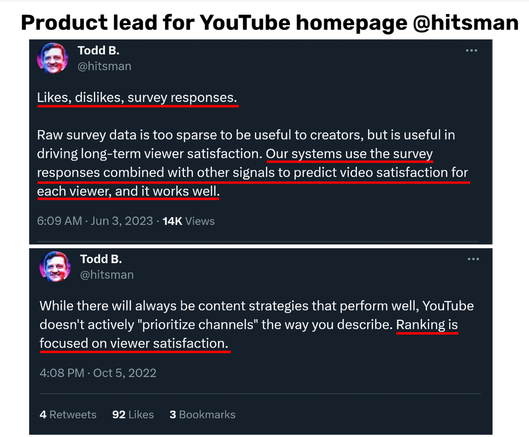Viewport: 529px width, 437px height.
Task: Click Todd B.'s avatar on the bottom tweet
Action: [x=55, y=267]
